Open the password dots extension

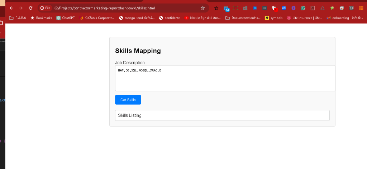(264, 8)
